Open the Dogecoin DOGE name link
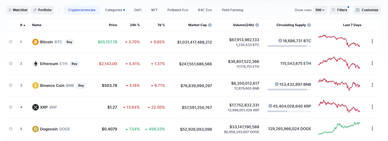 [x=55, y=129]
